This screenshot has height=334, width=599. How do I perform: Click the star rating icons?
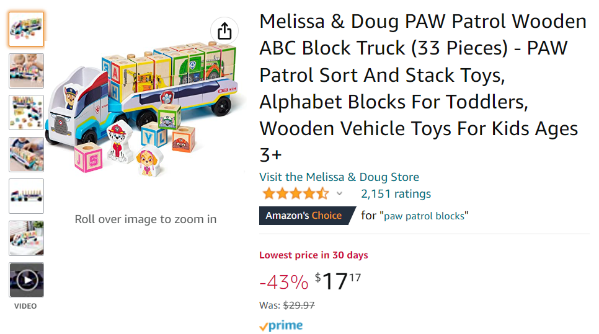[295, 194]
